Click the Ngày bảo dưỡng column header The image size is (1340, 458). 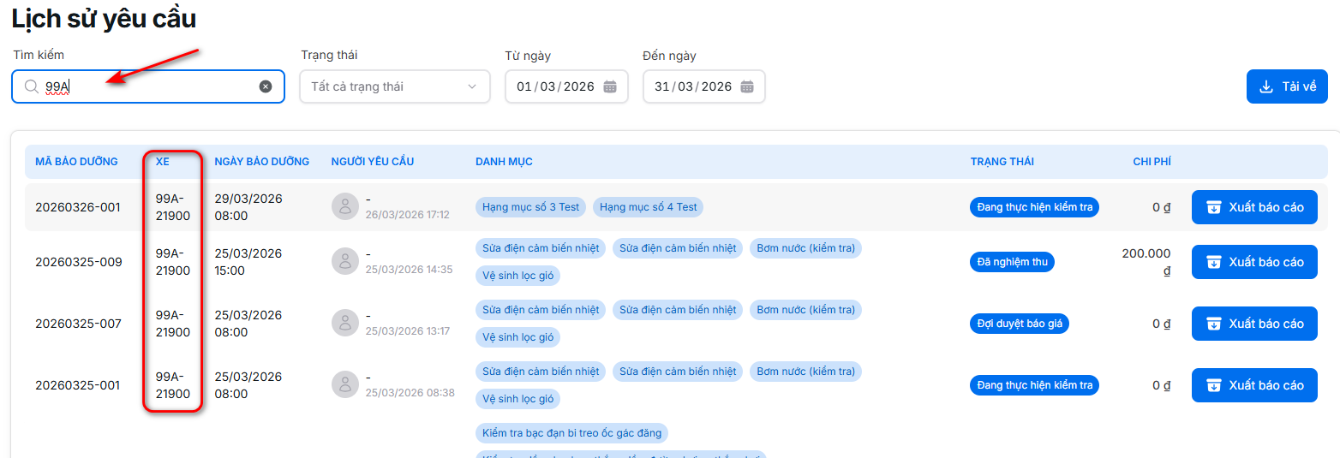click(x=261, y=162)
